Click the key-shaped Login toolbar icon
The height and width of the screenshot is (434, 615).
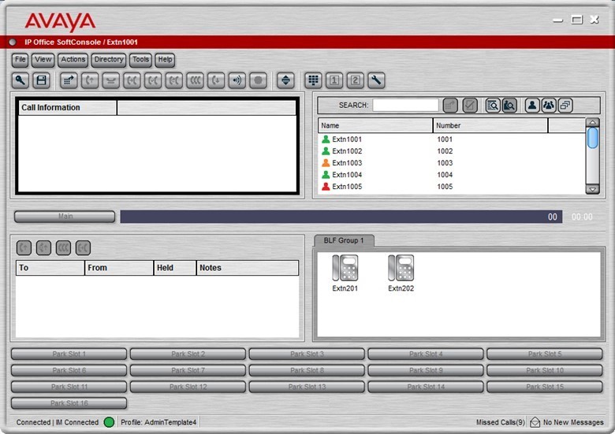click(x=20, y=80)
